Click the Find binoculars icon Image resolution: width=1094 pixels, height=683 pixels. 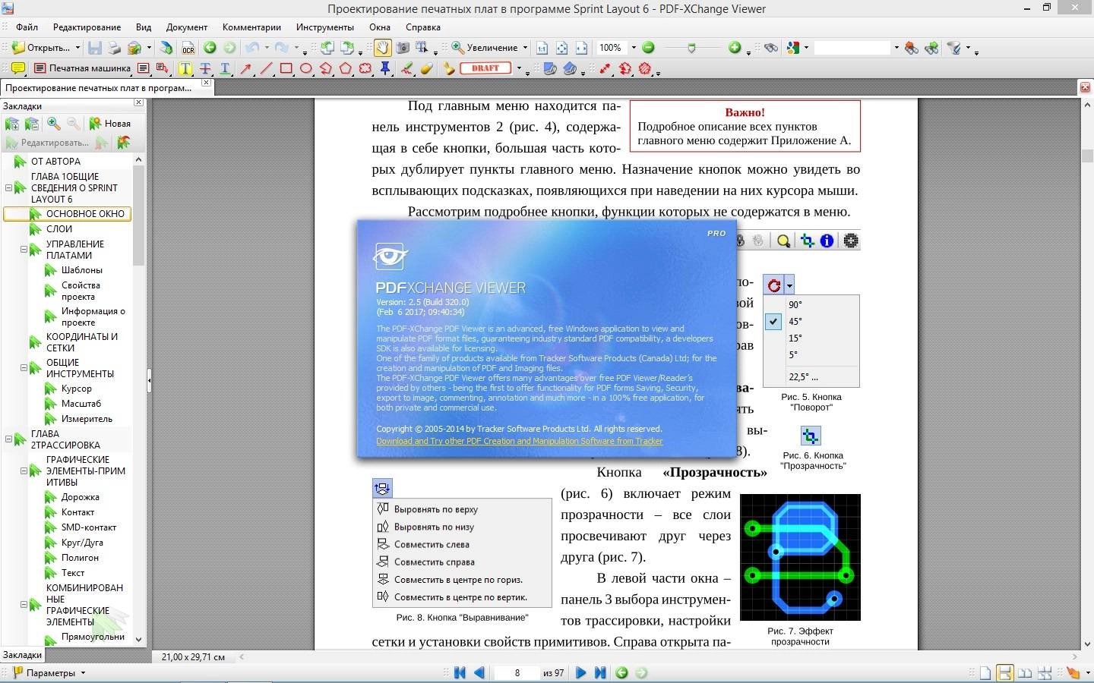coord(771,48)
